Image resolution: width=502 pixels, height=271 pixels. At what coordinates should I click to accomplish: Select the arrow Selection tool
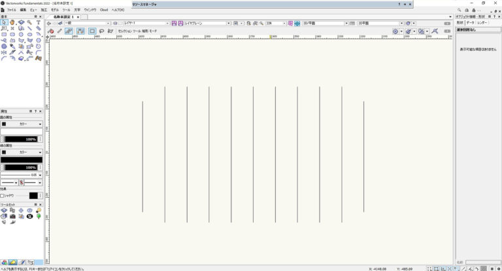pyautogui.click(x=4, y=23)
